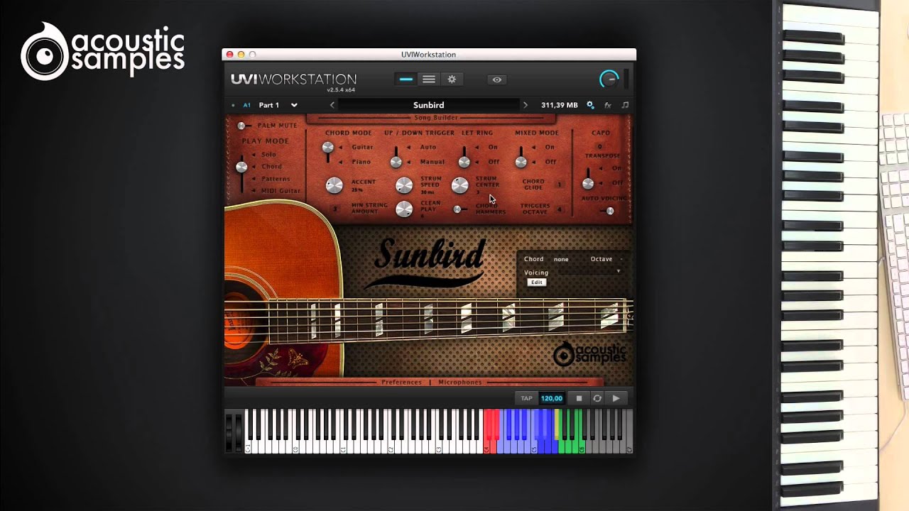The image size is (909, 511).
Task: Click the Strum Center knob
Action: pyautogui.click(x=459, y=185)
